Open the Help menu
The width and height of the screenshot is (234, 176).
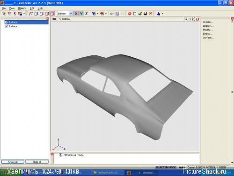click(40, 8)
